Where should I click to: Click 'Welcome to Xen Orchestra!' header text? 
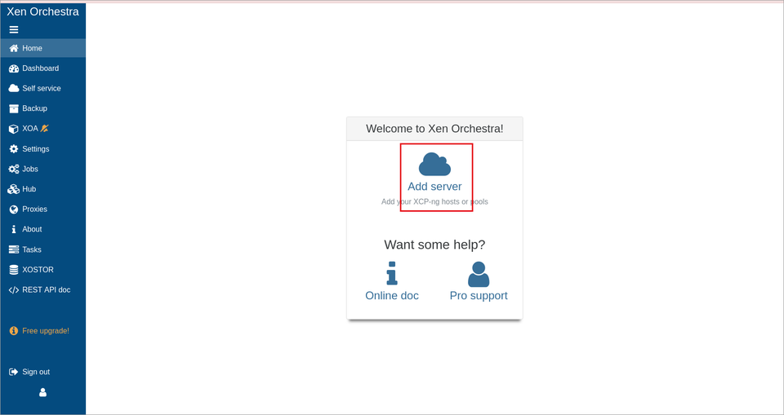pos(434,129)
